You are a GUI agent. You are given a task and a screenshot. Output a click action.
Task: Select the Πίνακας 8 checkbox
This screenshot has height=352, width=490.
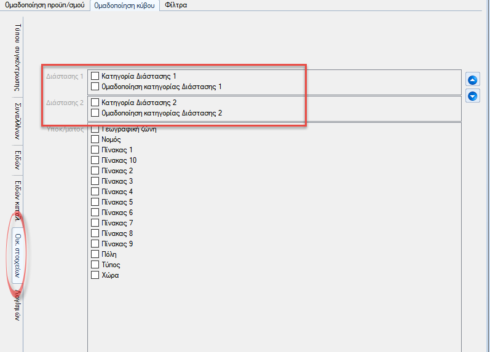[x=95, y=233]
